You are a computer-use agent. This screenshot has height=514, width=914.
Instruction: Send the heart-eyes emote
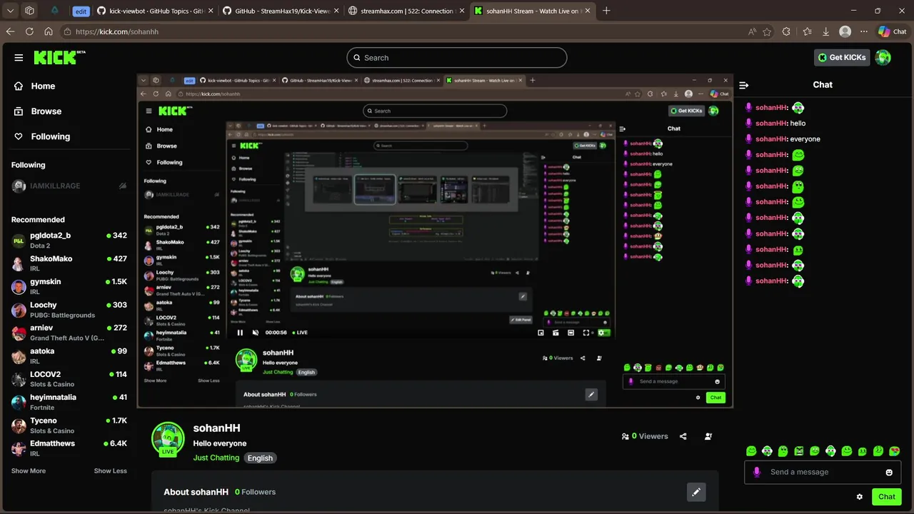point(894,451)
